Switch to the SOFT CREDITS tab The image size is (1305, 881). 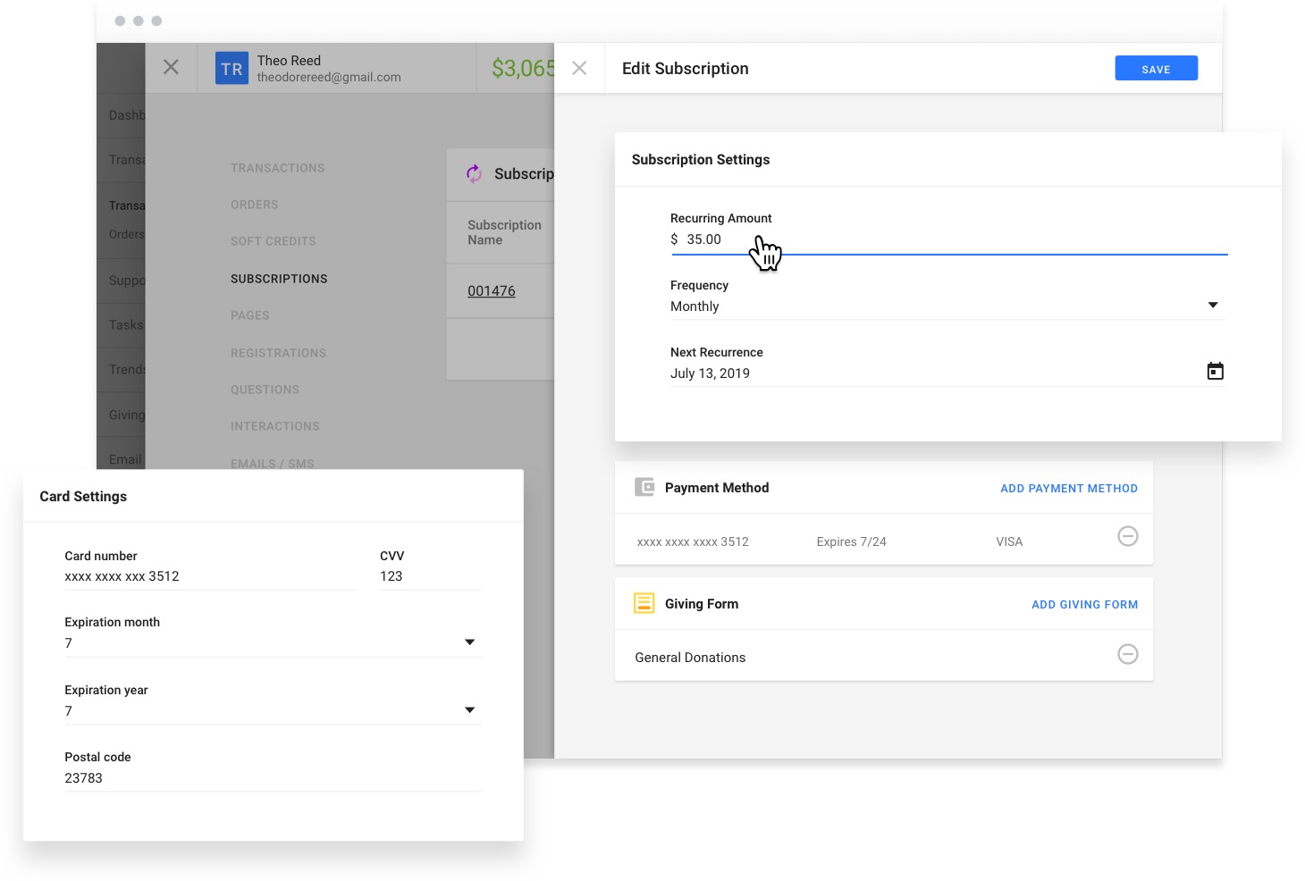273,241
